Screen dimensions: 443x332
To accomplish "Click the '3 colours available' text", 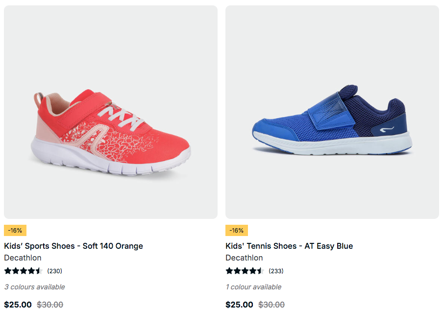I will coord(34,287).
